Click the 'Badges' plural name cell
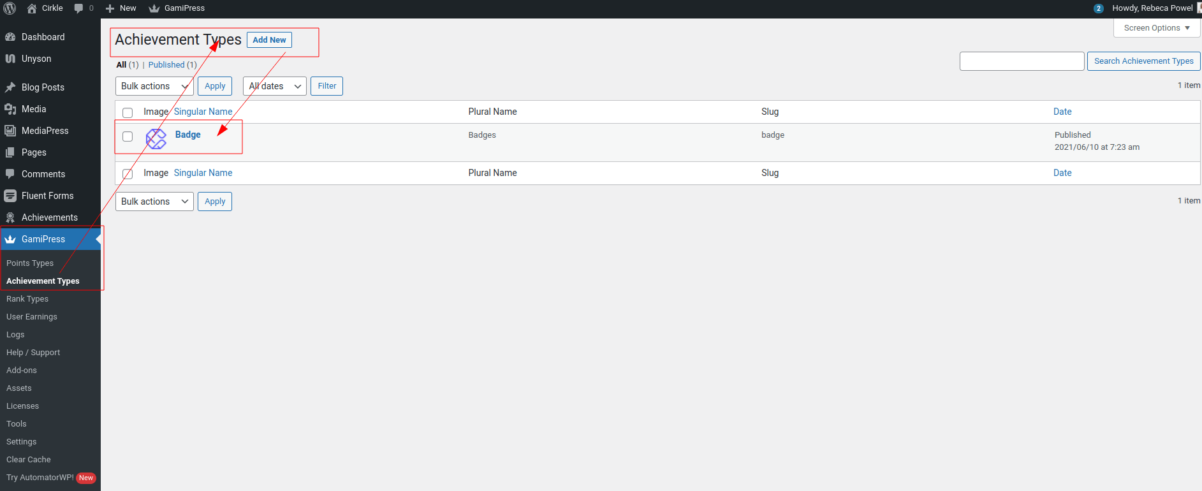The width and height of the screenshot is (1202, 491). tap(482, 135)
